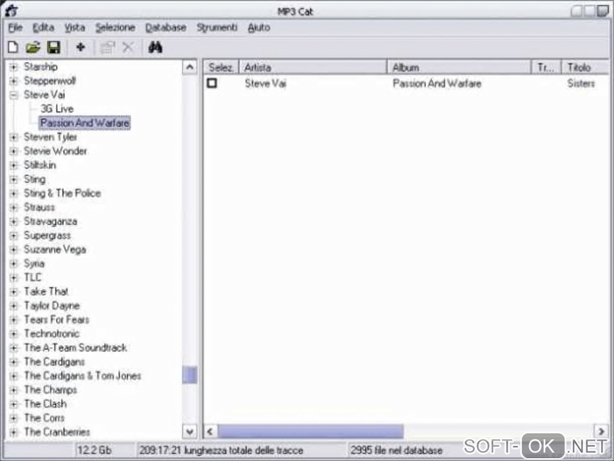This screenshot has width=614, height=461.
Task: Click the horizontal scrollbar left arrow
Action: coord(210,432)
